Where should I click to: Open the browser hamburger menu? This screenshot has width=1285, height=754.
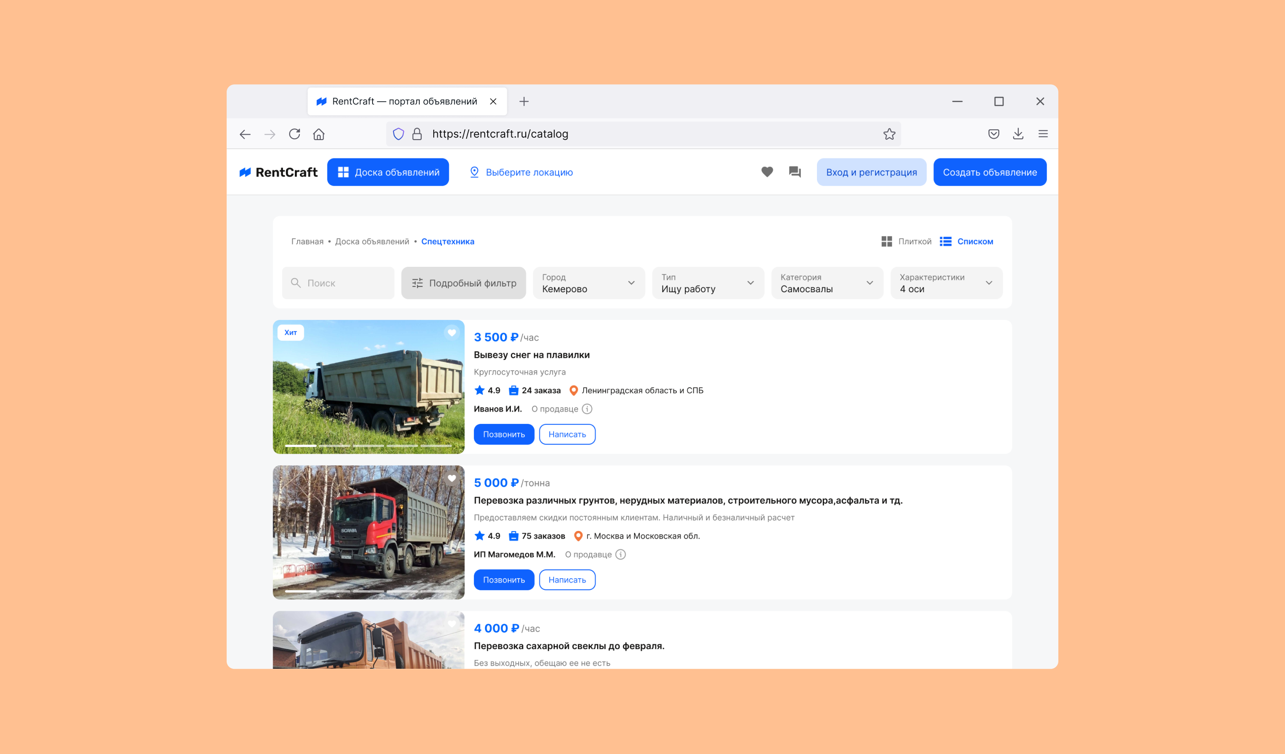[1043, 134]
